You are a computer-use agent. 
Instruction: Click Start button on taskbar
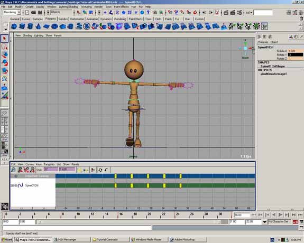6,239
